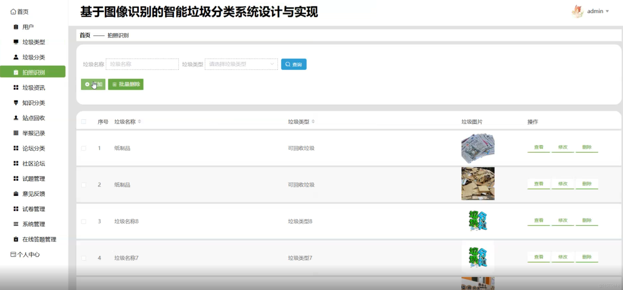Click the 批量删除 button
Viewport: 623px width, 290px height.
pos(126,85)
